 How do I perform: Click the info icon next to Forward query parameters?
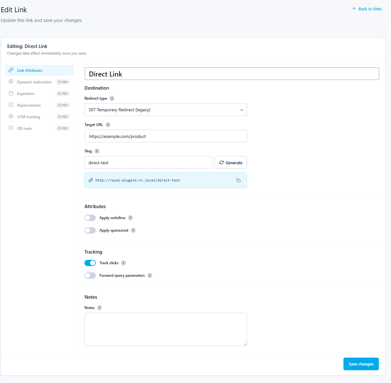[150, 275]
